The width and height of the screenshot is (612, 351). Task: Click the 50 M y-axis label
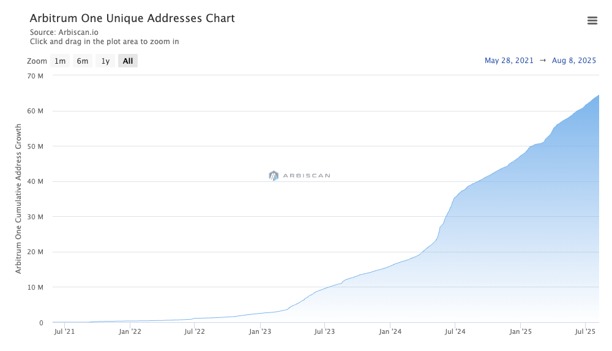pos(35,146)
